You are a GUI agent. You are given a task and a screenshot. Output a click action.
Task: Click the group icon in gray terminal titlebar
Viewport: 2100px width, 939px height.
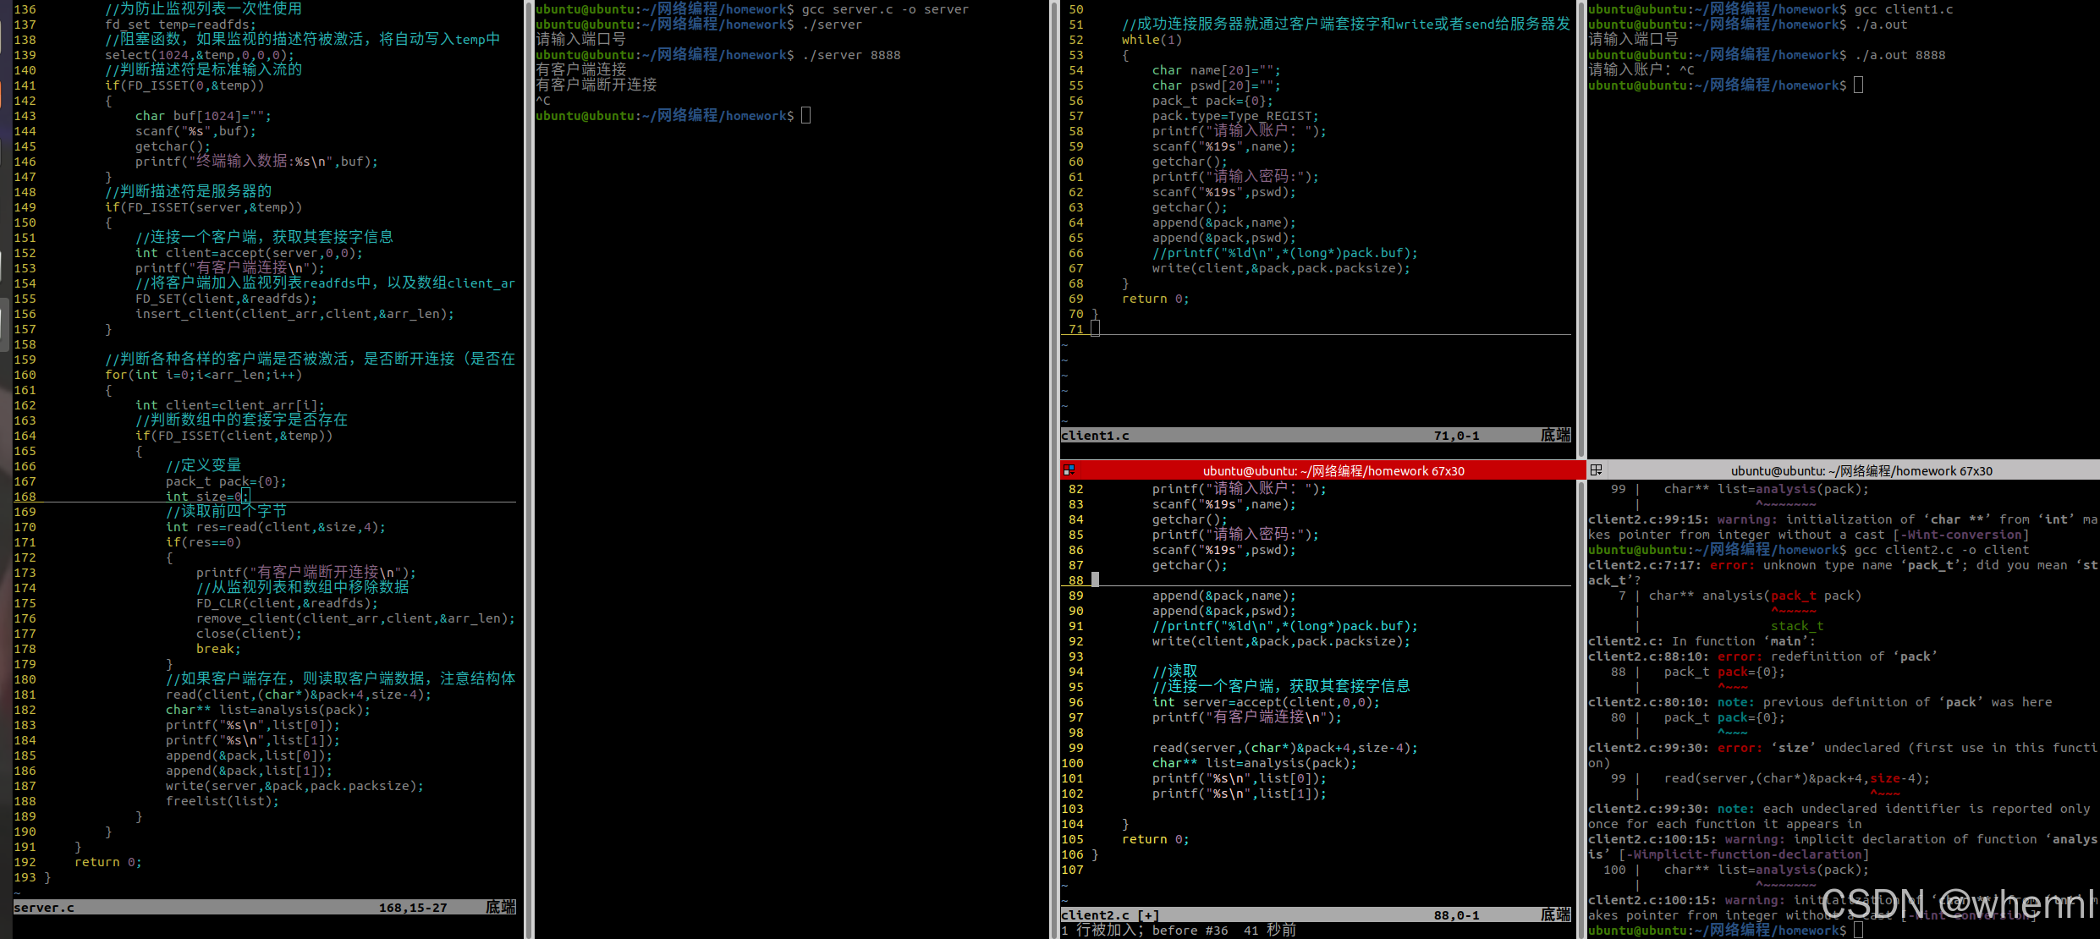[x=1596, y=470]
